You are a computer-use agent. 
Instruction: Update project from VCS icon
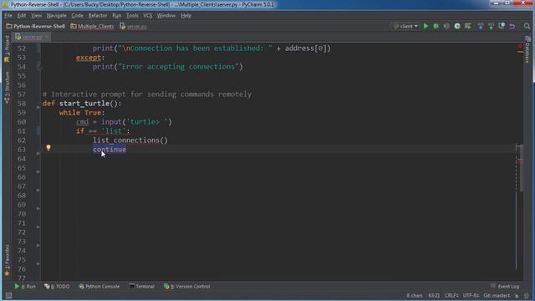tap(481, 26)
